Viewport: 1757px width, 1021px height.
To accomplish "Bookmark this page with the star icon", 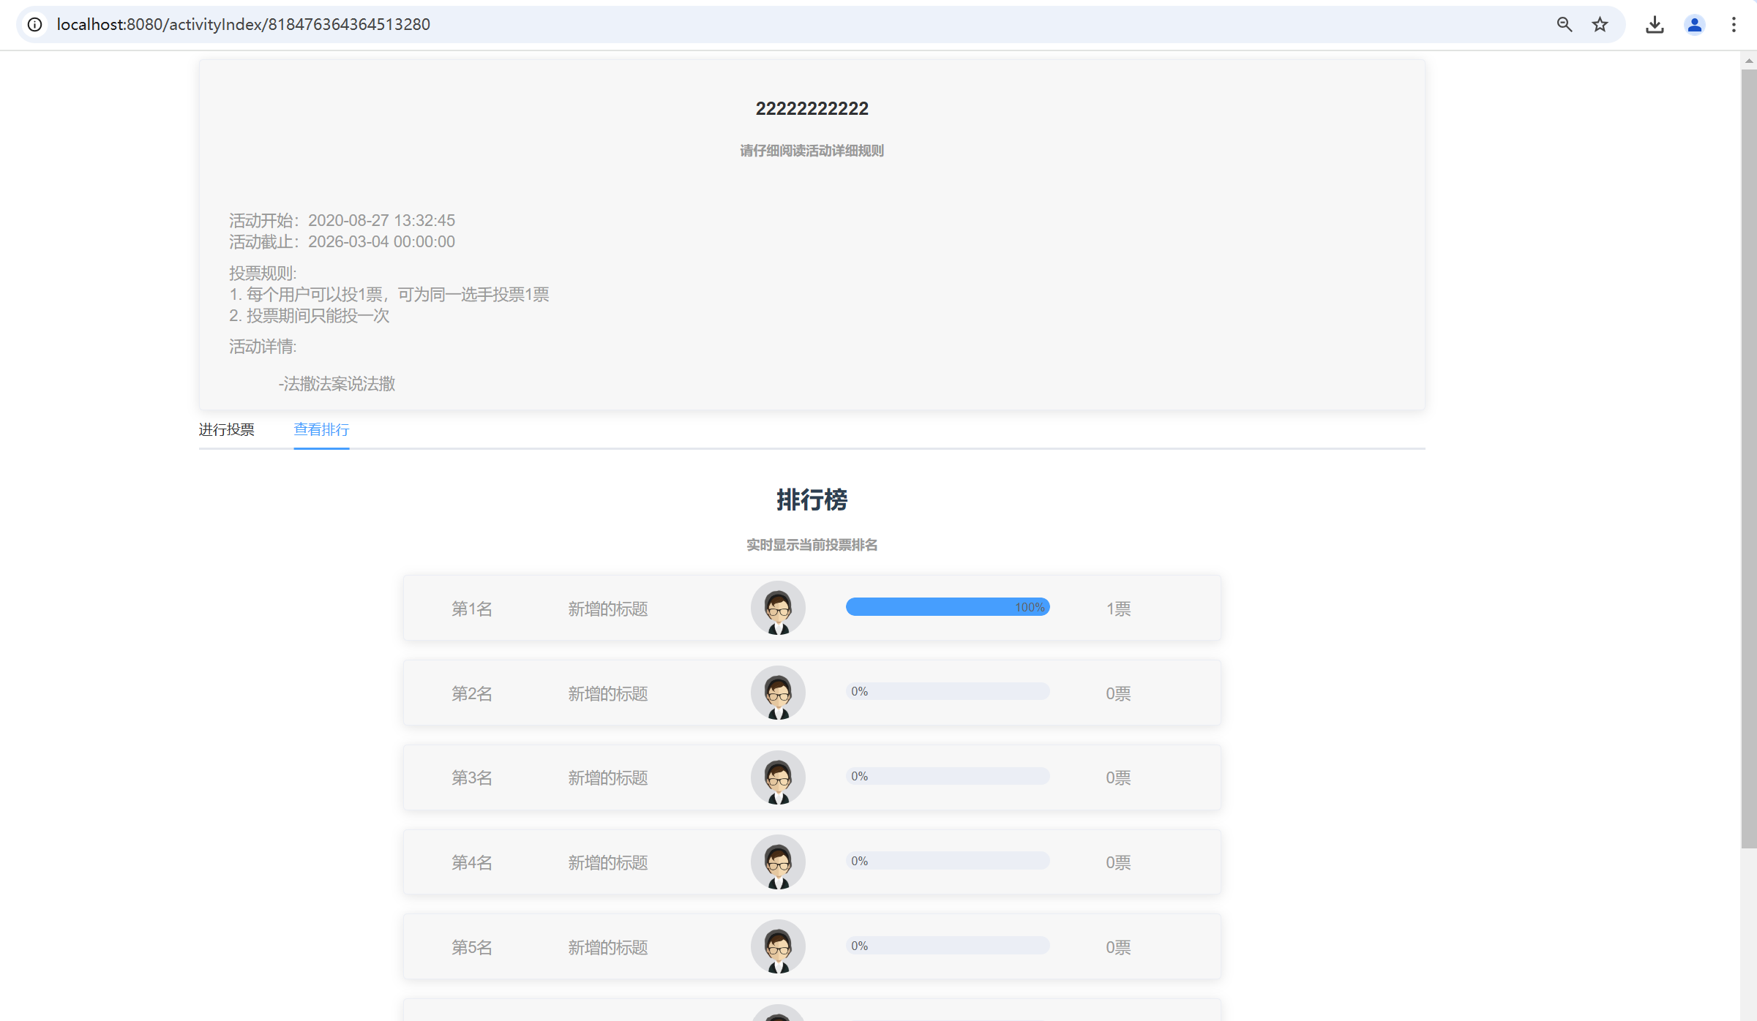I will click(1600, 24).
